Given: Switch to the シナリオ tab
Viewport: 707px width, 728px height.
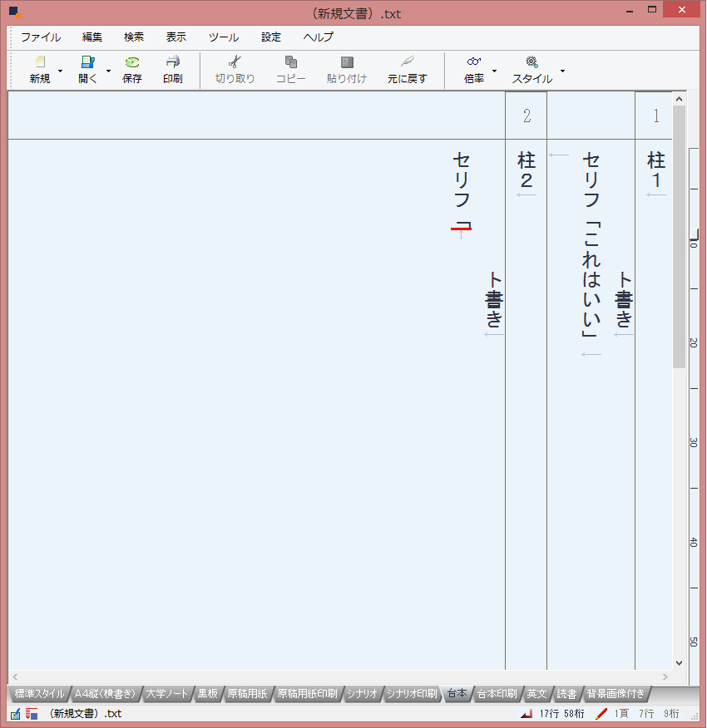Looking at the screenshot, I should click(x=362, y=694).
